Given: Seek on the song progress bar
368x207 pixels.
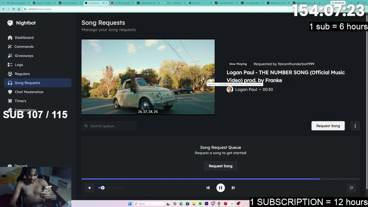Looking at the screenshot, I should point(221,179).
